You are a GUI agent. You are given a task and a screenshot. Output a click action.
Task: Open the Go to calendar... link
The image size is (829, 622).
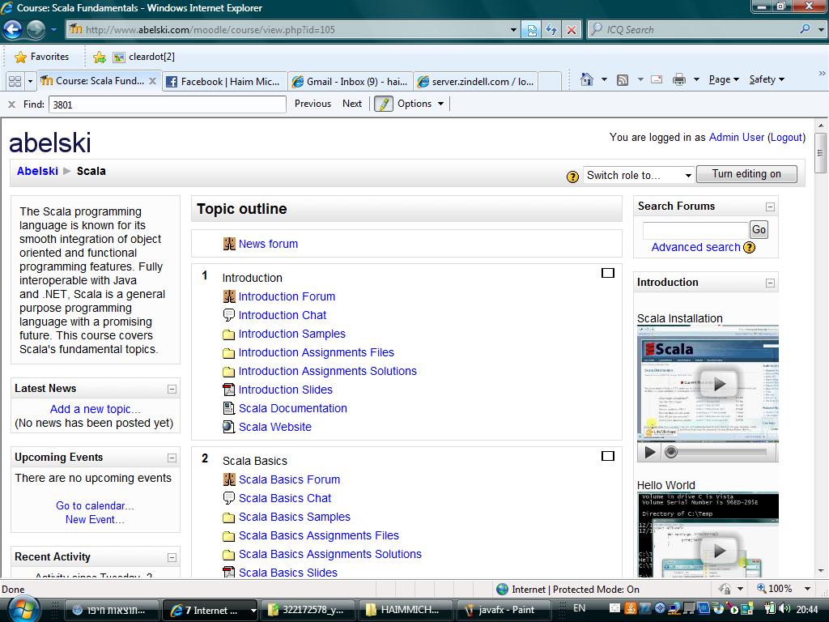(96, 505)
